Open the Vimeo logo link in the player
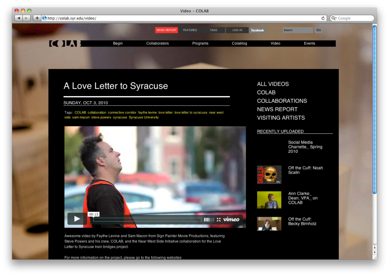389x276 pixels. [231, 219]
